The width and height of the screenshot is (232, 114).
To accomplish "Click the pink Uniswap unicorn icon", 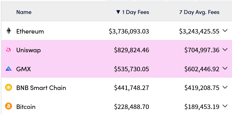I will pos(8,49).
